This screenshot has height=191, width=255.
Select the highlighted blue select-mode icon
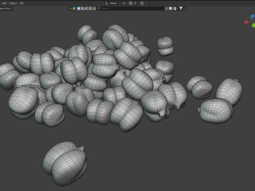pos(79,8)
